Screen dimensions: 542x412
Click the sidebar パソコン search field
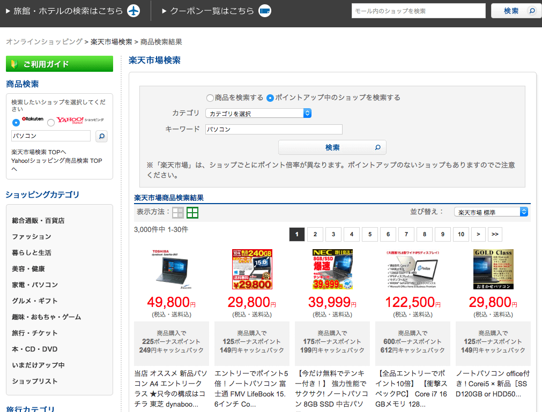click(x=51, y=136)
